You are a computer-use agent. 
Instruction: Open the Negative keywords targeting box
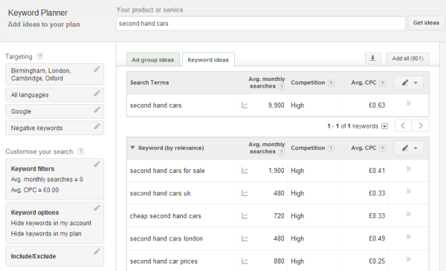pos(54,128)
